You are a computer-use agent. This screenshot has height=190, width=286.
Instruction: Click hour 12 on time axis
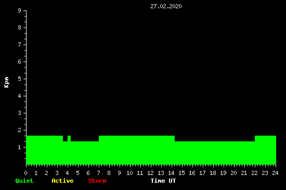pyautogui.click(x=150, y=173)
